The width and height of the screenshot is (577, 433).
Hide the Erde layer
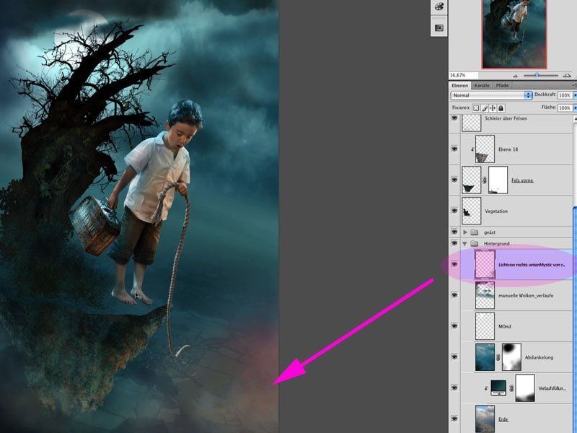(x=454, y=419)
